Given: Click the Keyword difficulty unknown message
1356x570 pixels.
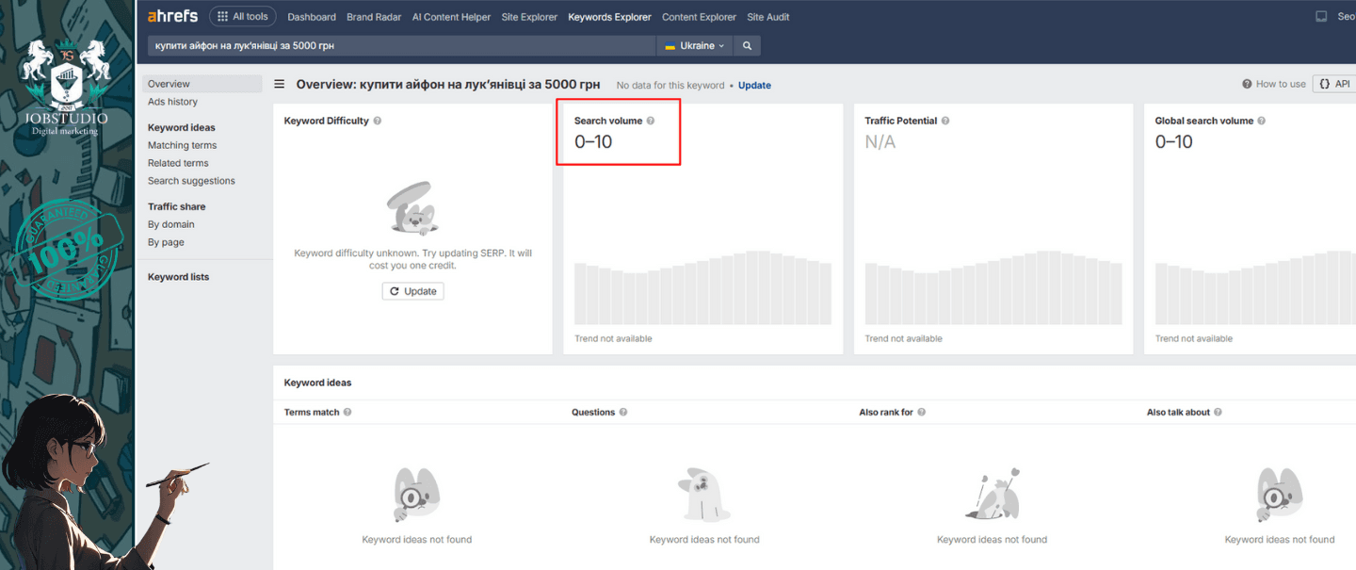Looking at the screenshot, I should click(412, 259).
